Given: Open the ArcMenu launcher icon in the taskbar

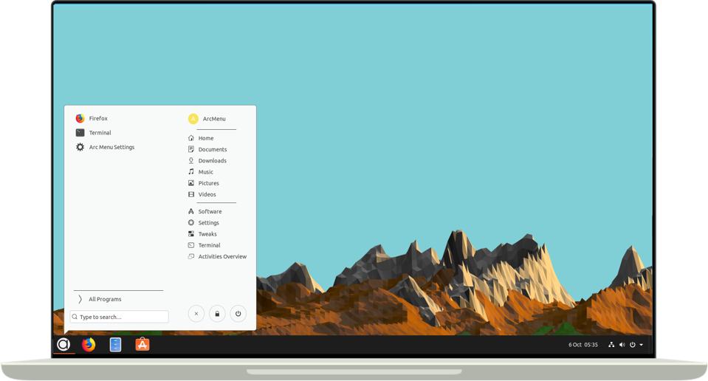Looking at the screenshot, I should (63, 344).
